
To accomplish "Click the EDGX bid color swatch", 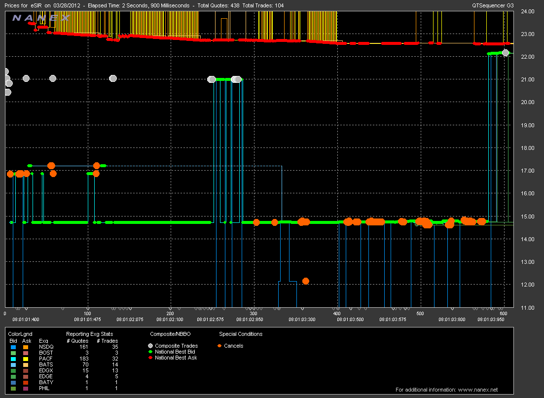I will [x=13, y=370].
